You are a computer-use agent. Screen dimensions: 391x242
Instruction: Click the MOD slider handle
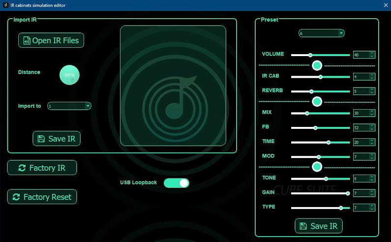click(319, 157)
